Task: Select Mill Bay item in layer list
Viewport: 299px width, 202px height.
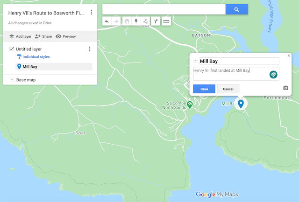Action: [54, 67]
